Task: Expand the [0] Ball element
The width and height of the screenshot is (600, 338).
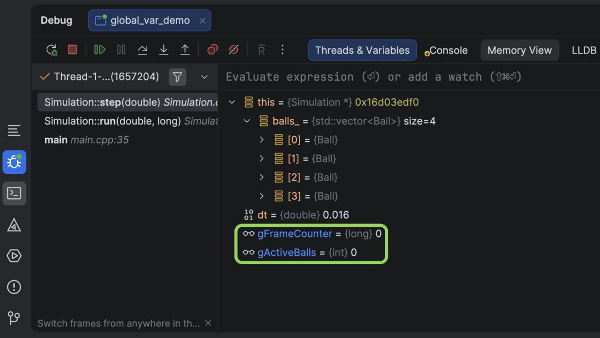Action: point(262,140)
